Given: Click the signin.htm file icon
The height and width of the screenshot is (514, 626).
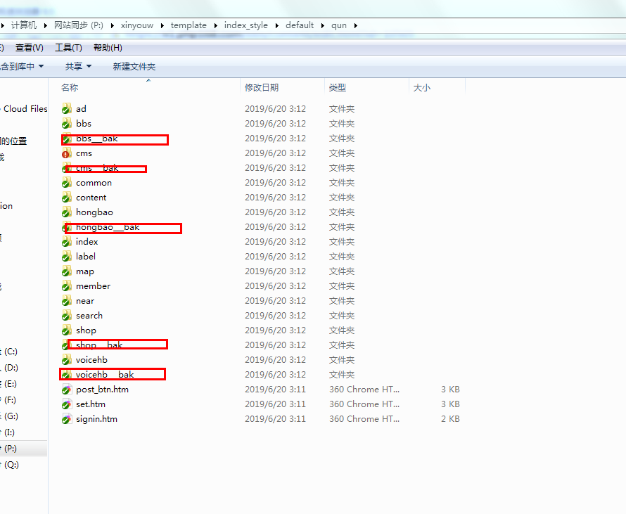Looking at the screenshot, I should pyautogui.click(x=67, y=419).
